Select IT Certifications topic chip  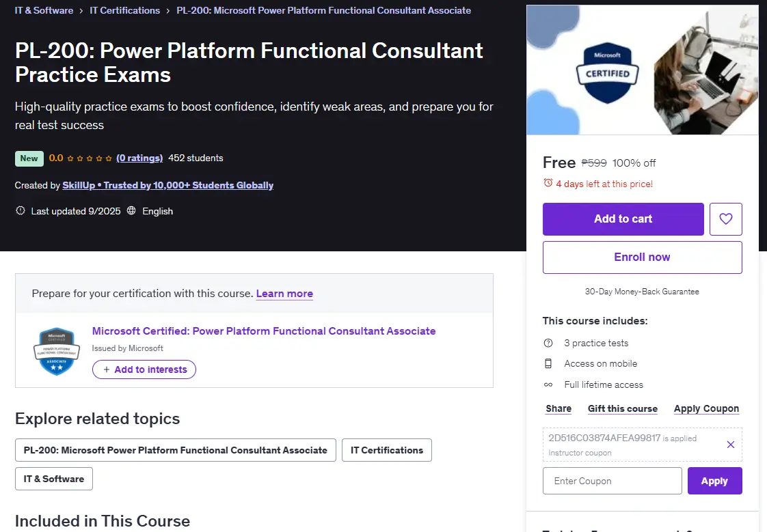click(x=387, y=450)
